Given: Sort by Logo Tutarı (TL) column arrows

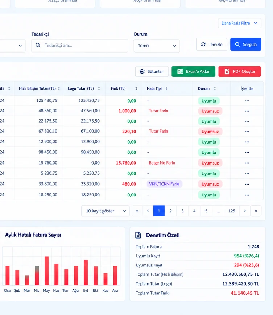Looking at the screenshot, I should point(99,88).
